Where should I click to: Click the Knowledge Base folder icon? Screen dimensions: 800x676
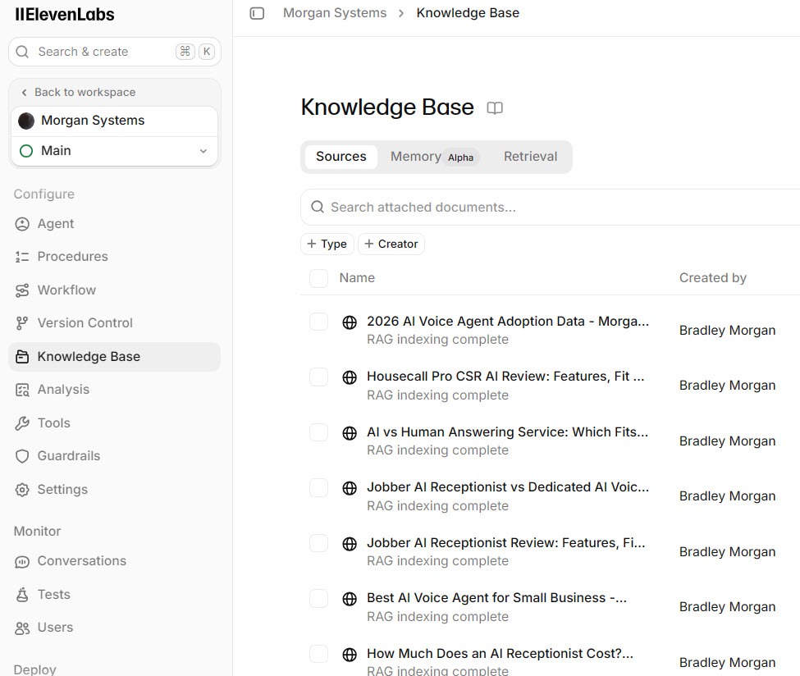[22, 357]
